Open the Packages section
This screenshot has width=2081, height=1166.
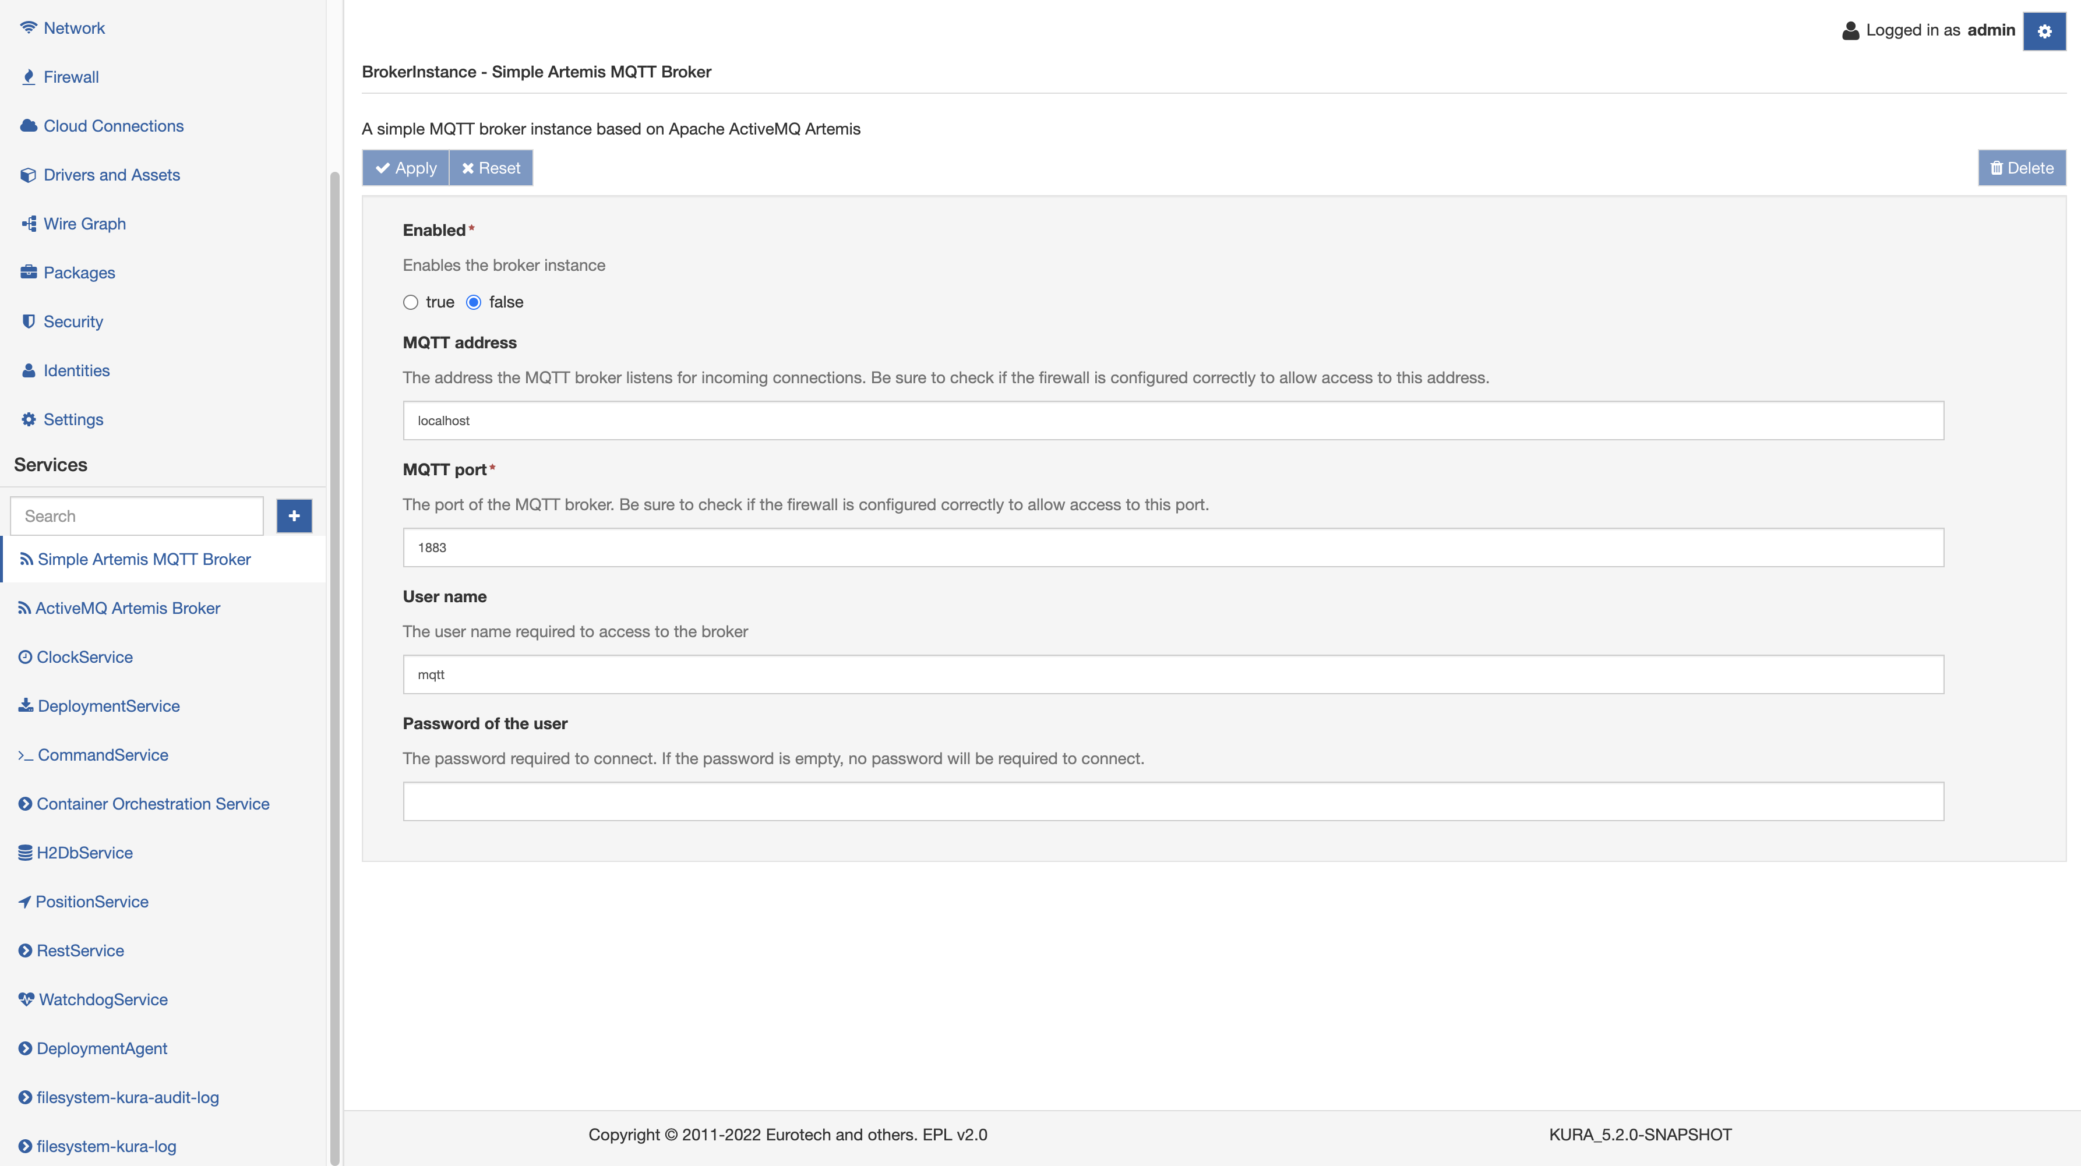(79, 272)
